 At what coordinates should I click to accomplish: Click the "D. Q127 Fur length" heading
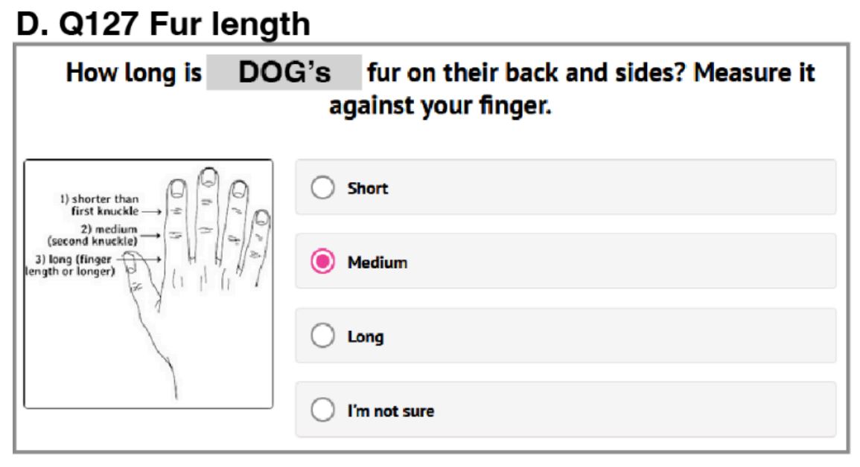(163, 24)
